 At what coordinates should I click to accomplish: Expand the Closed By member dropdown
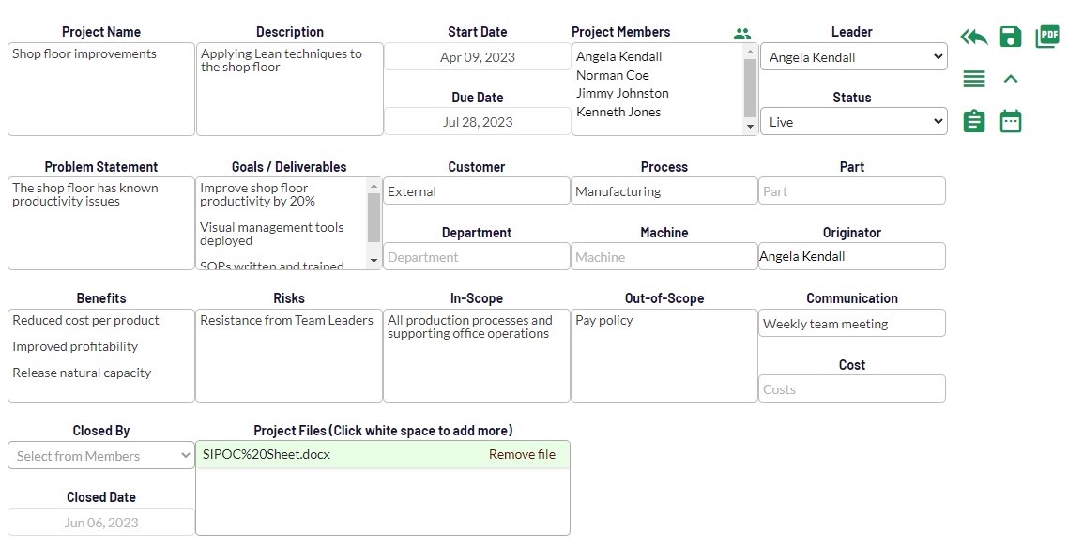(x=101, y=456)
